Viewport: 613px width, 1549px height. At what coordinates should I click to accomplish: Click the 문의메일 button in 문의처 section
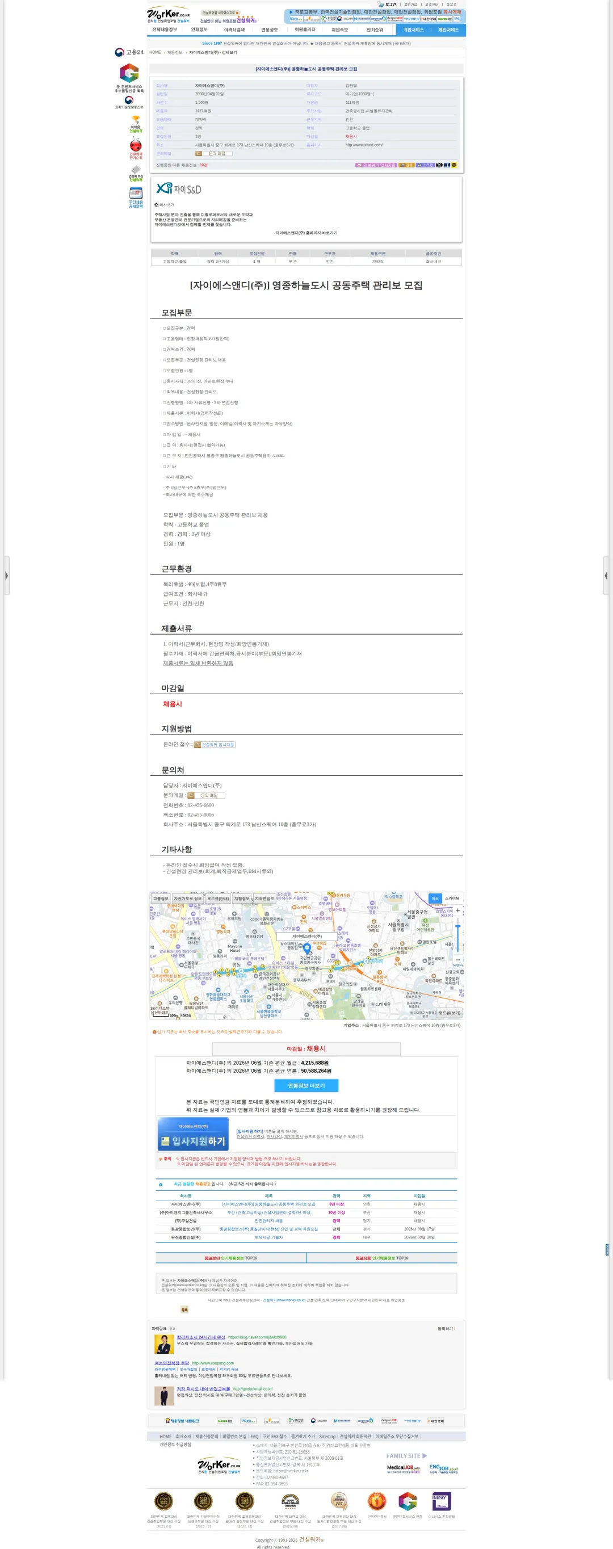click(205, 796)
